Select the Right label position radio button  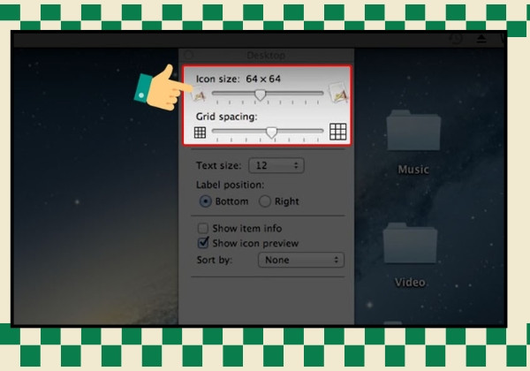[x=265, y=201]
